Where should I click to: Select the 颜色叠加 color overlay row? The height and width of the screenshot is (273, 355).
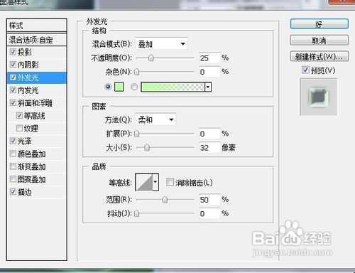coord(37,154)
